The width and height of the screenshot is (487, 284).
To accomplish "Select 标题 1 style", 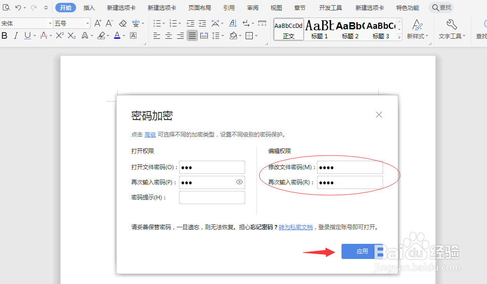I will (x=320, y=29).
